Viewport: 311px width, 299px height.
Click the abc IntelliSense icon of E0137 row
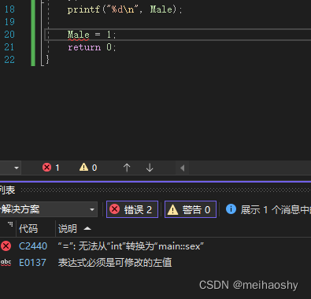point(6,262)
